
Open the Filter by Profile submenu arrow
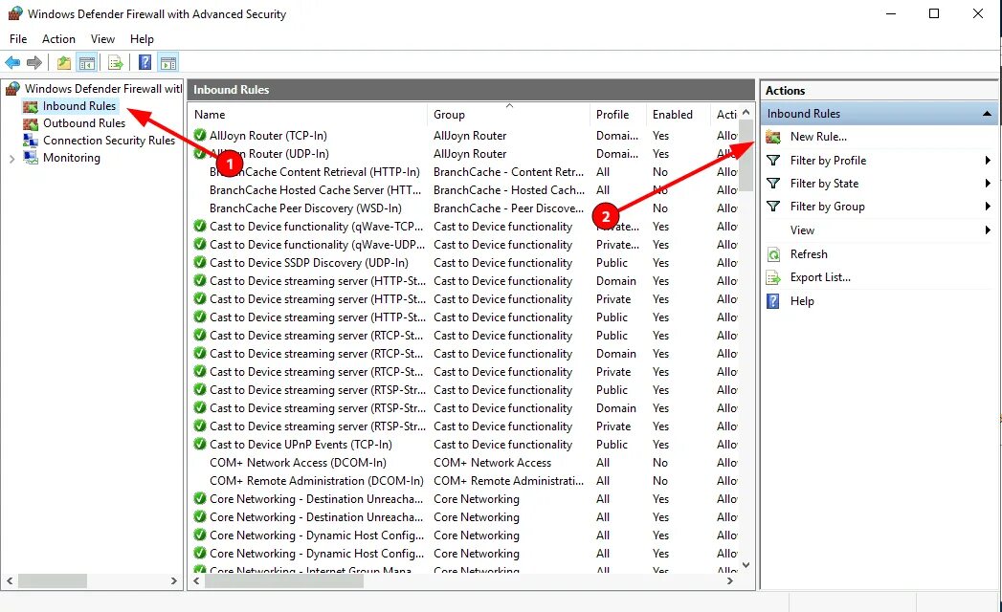coord(988,161)
